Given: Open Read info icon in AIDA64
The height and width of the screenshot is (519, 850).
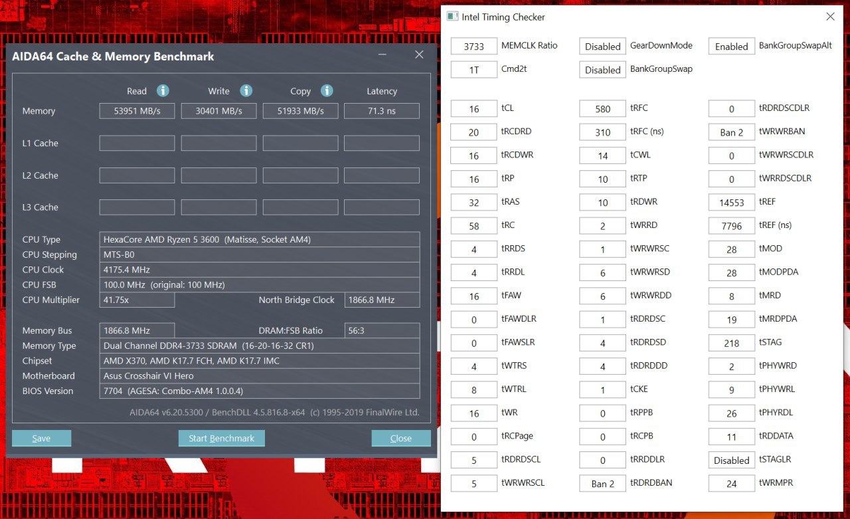Looking at the screenshot, I should 163,90.
